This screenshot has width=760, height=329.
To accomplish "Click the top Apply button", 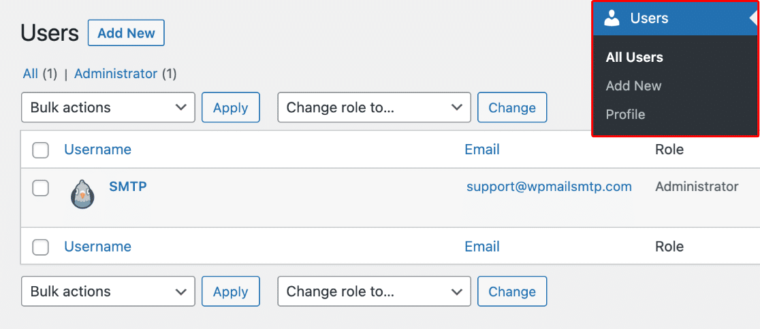I will (231, 107).
